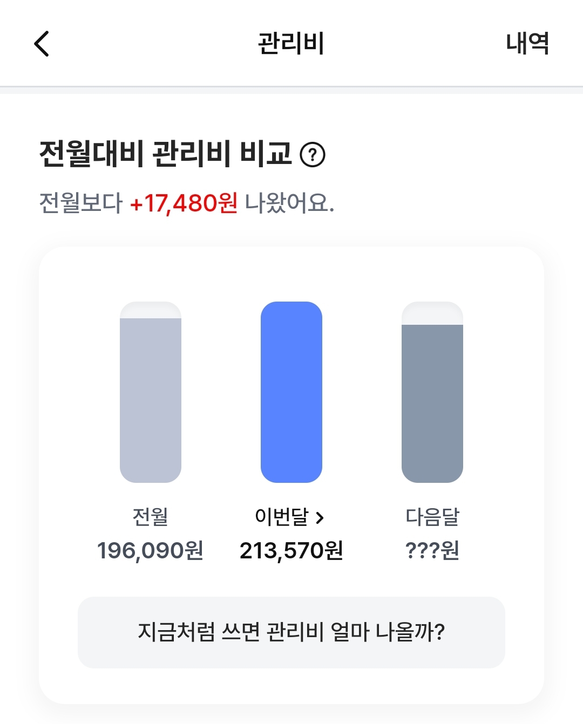This screenshot has width=583, height=724.
Task: Click the 관리비 page title
Action: [291, 44]
